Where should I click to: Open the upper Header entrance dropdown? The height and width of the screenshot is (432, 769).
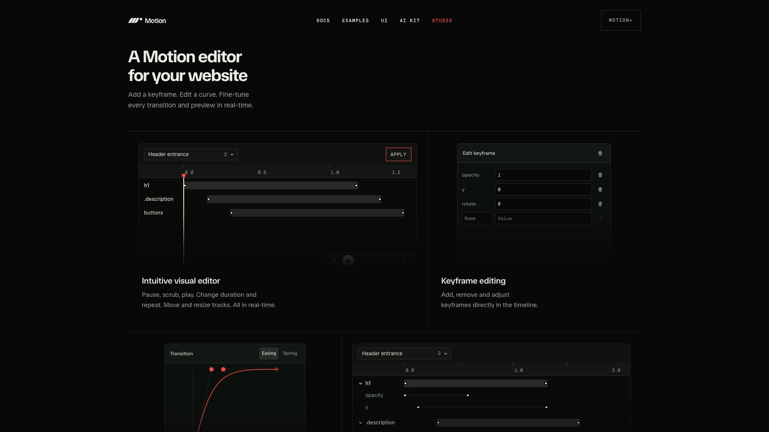point(191,154)
